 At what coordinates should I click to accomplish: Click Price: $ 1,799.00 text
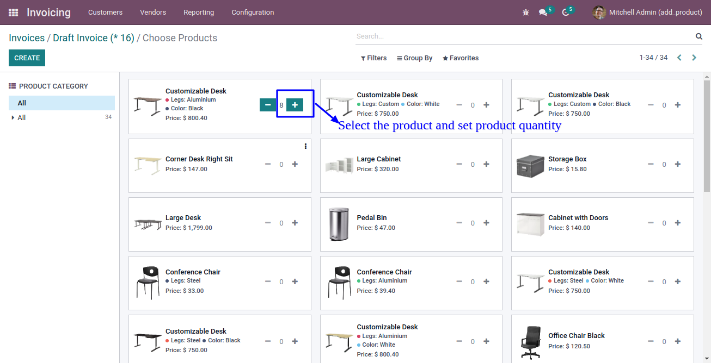(189, 228)
